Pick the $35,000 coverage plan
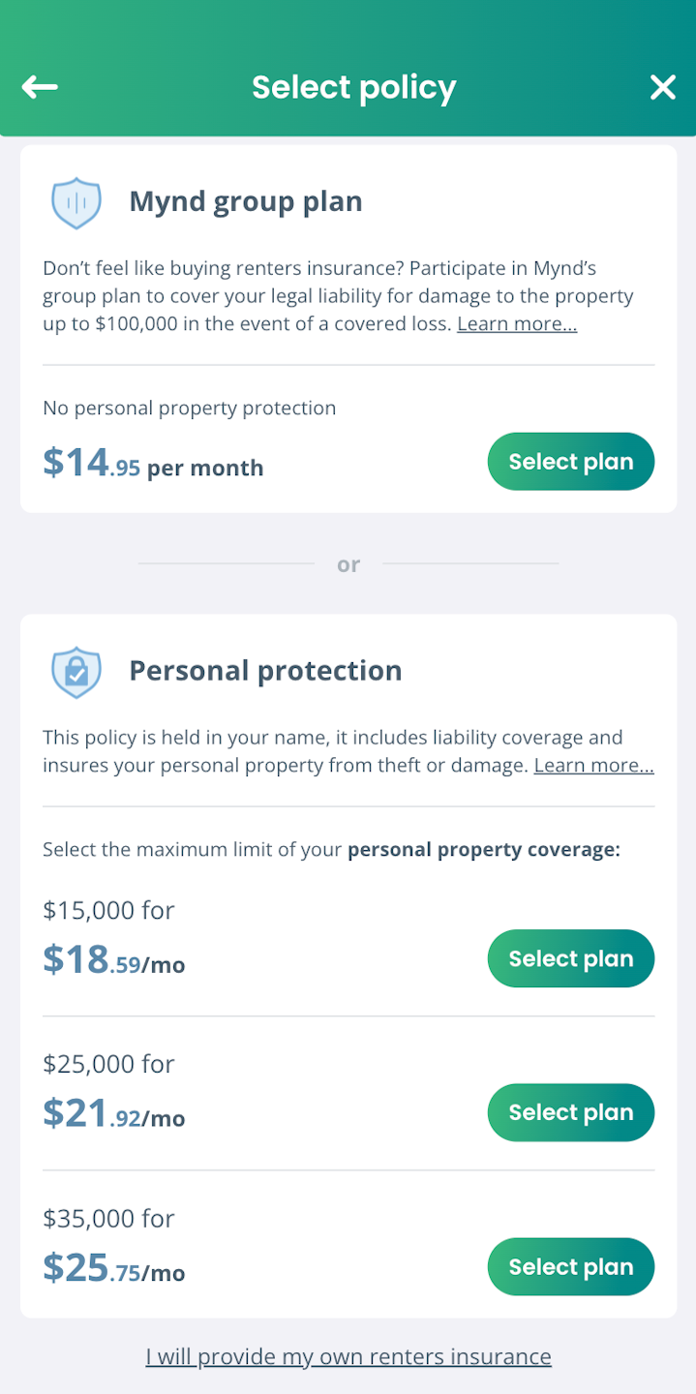Image resolution: width=696 pixels, height=1394 pixels. coord(570,1266)
